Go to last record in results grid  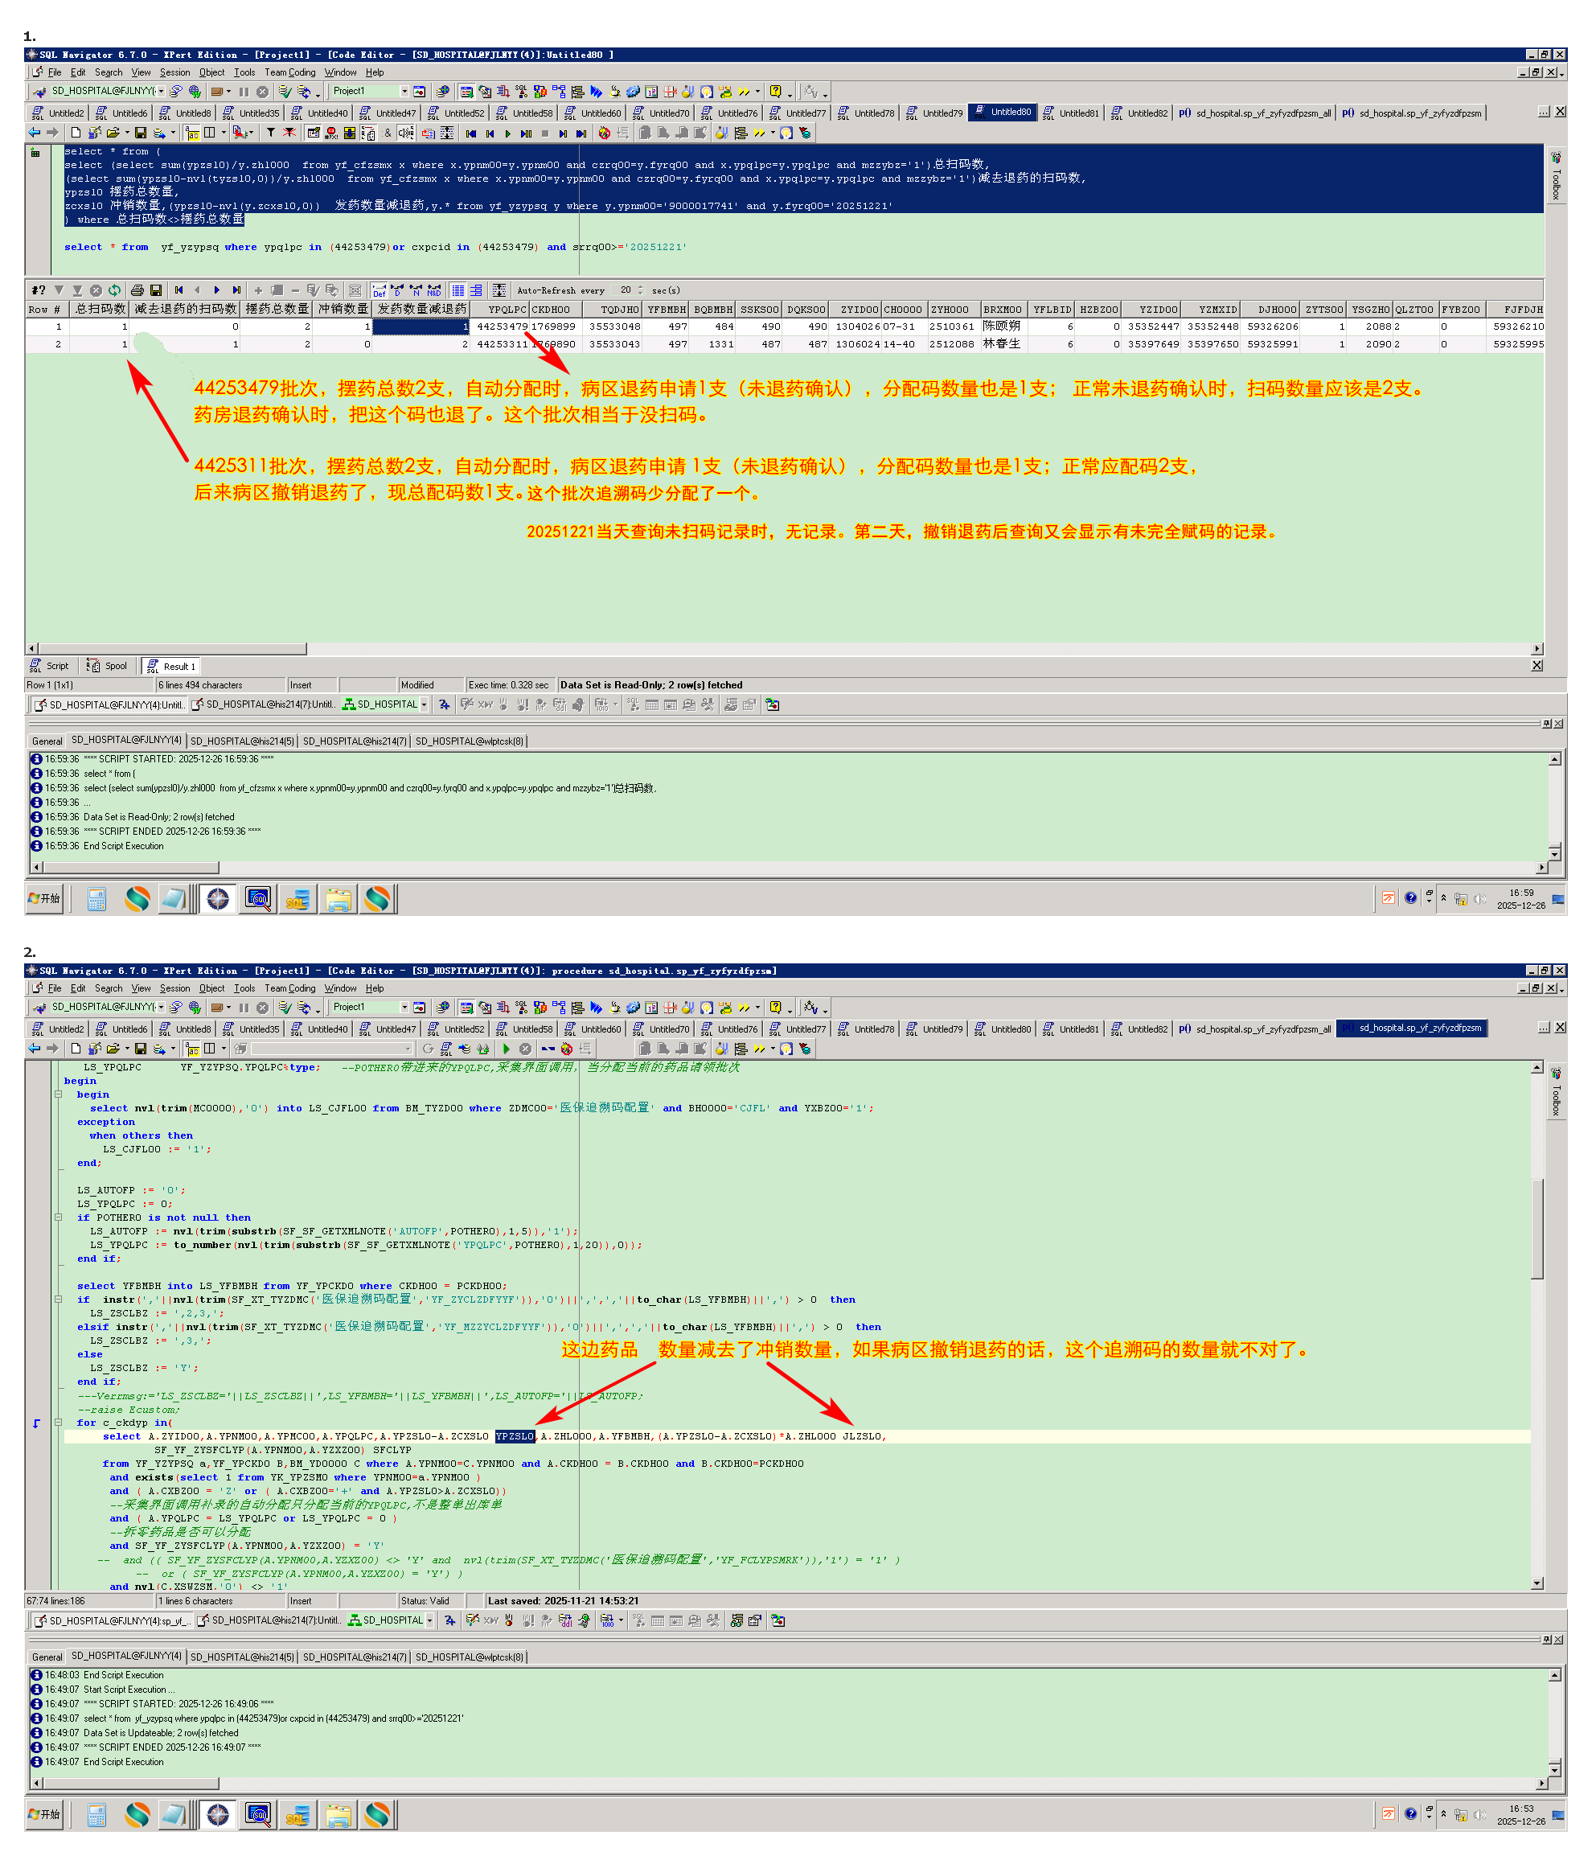[x=236, y=290]
